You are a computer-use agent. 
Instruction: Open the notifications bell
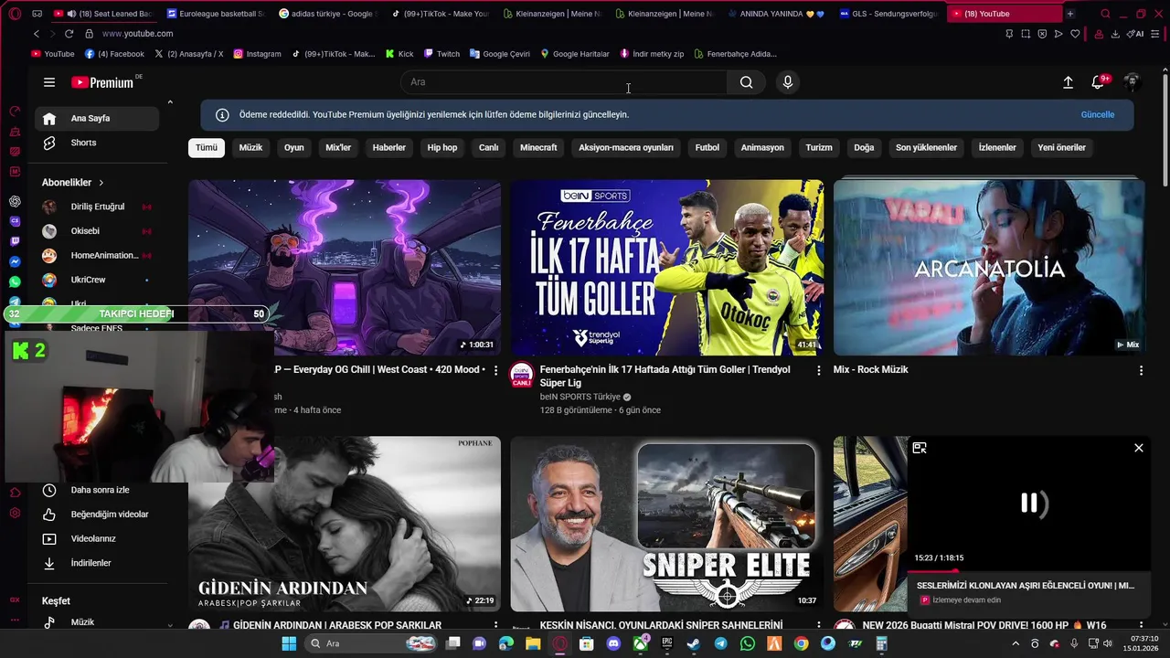point(1098,82)
